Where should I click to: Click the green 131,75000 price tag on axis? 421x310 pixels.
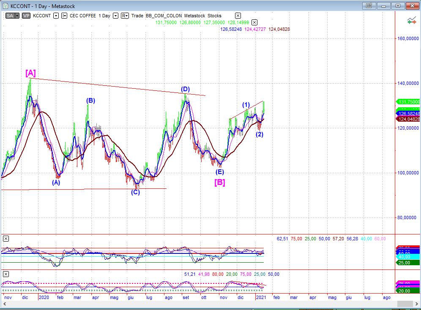tap(407, 102)
